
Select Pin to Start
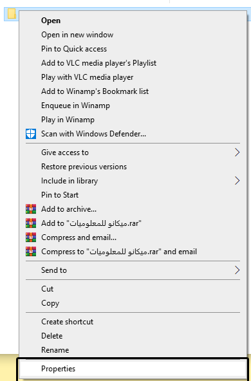[x=133, y=195]
